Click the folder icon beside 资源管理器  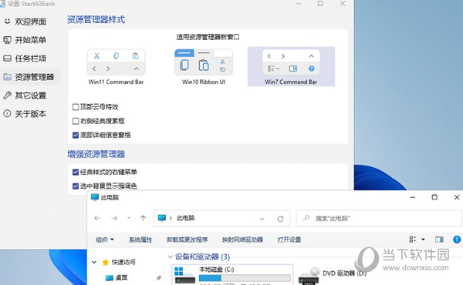click(x=8, y=77)
